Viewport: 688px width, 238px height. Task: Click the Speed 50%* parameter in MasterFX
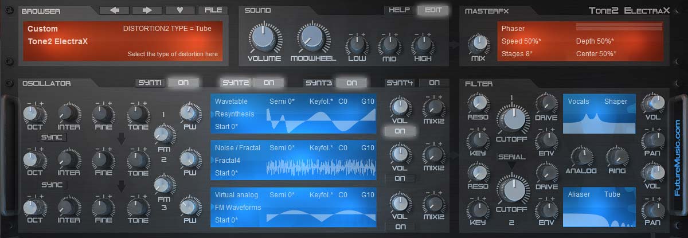[x=521, y=41]
